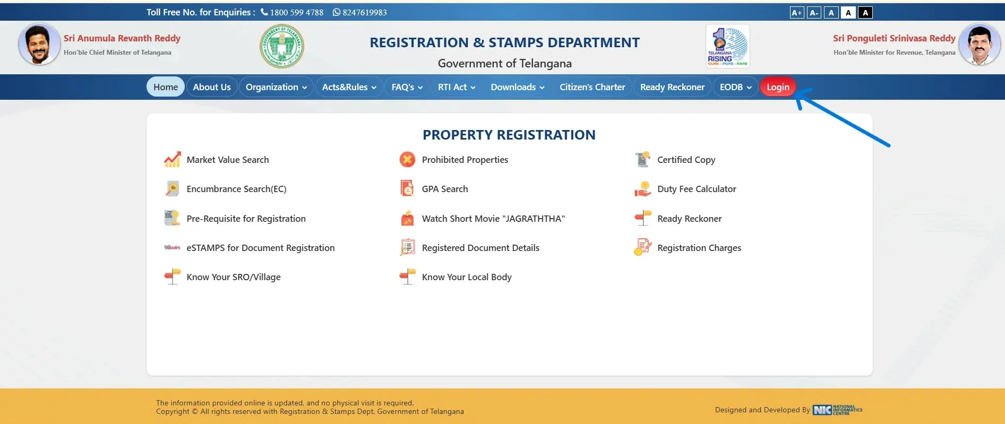Open the Citizen's Charter menu item
Image resolution: width=1005 pixels, height=424 pixels.
[592, 87]
